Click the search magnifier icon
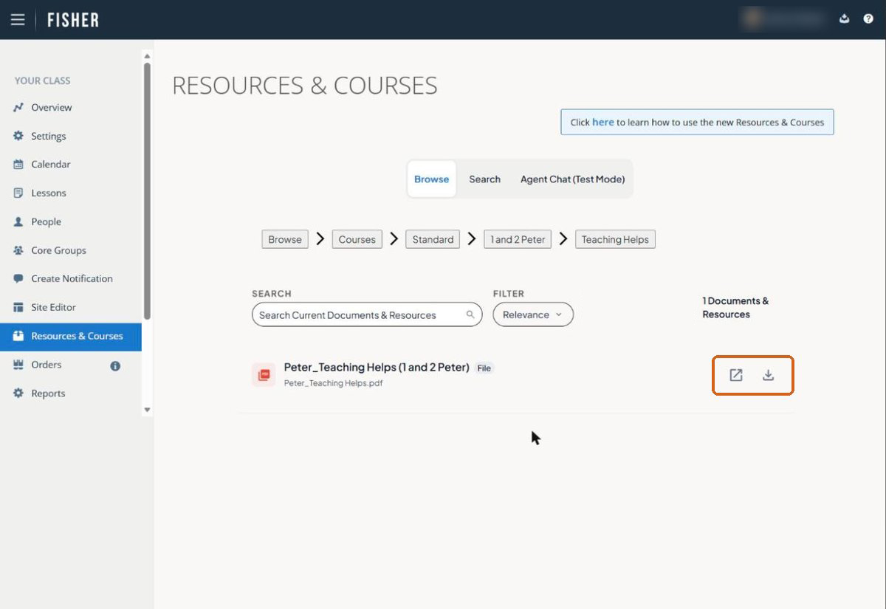The width and height of the screenshot is (886, 609). pos(470,315)
